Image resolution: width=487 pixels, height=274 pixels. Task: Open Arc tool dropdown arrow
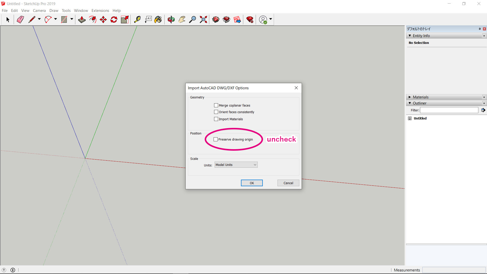tap(56, 19)
